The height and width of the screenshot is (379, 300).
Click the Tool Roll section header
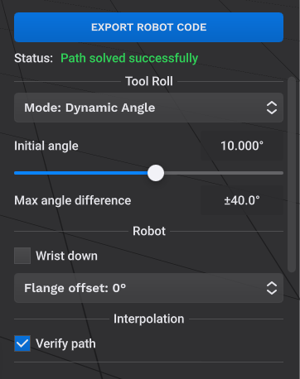pos(149,81)
